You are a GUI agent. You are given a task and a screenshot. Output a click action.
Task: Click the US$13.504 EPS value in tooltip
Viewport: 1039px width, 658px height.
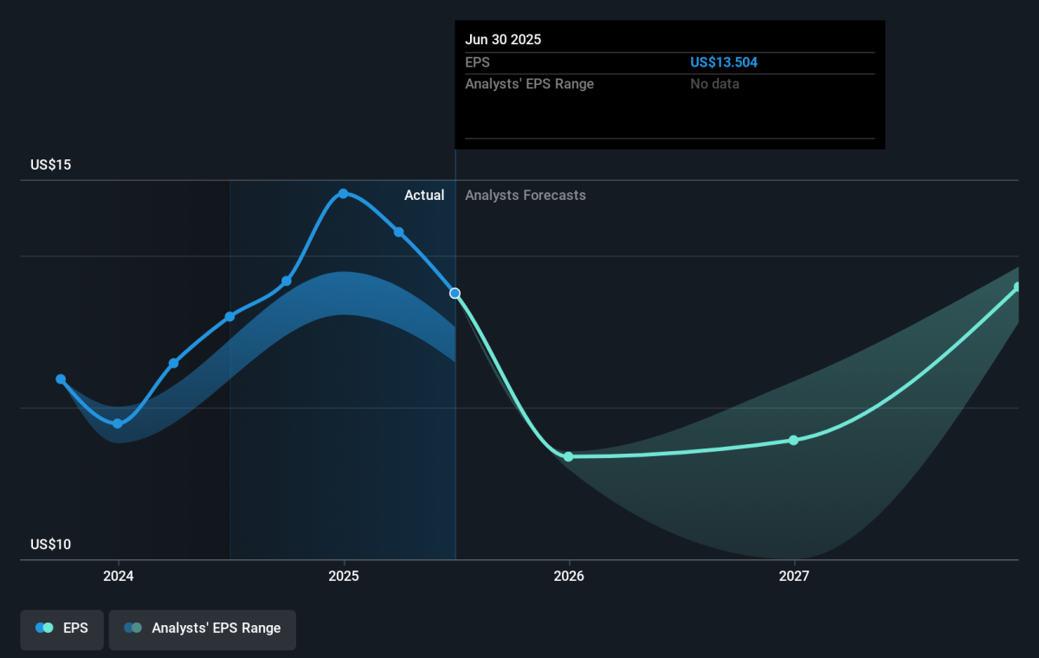(x=718, y=62)
